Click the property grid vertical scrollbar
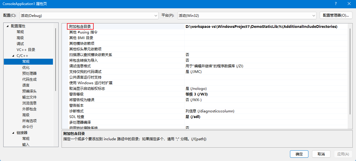356x161 pixels. click(350, 68)
